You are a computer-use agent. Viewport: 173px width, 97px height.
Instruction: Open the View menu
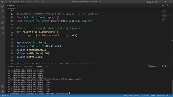(22, 2)
